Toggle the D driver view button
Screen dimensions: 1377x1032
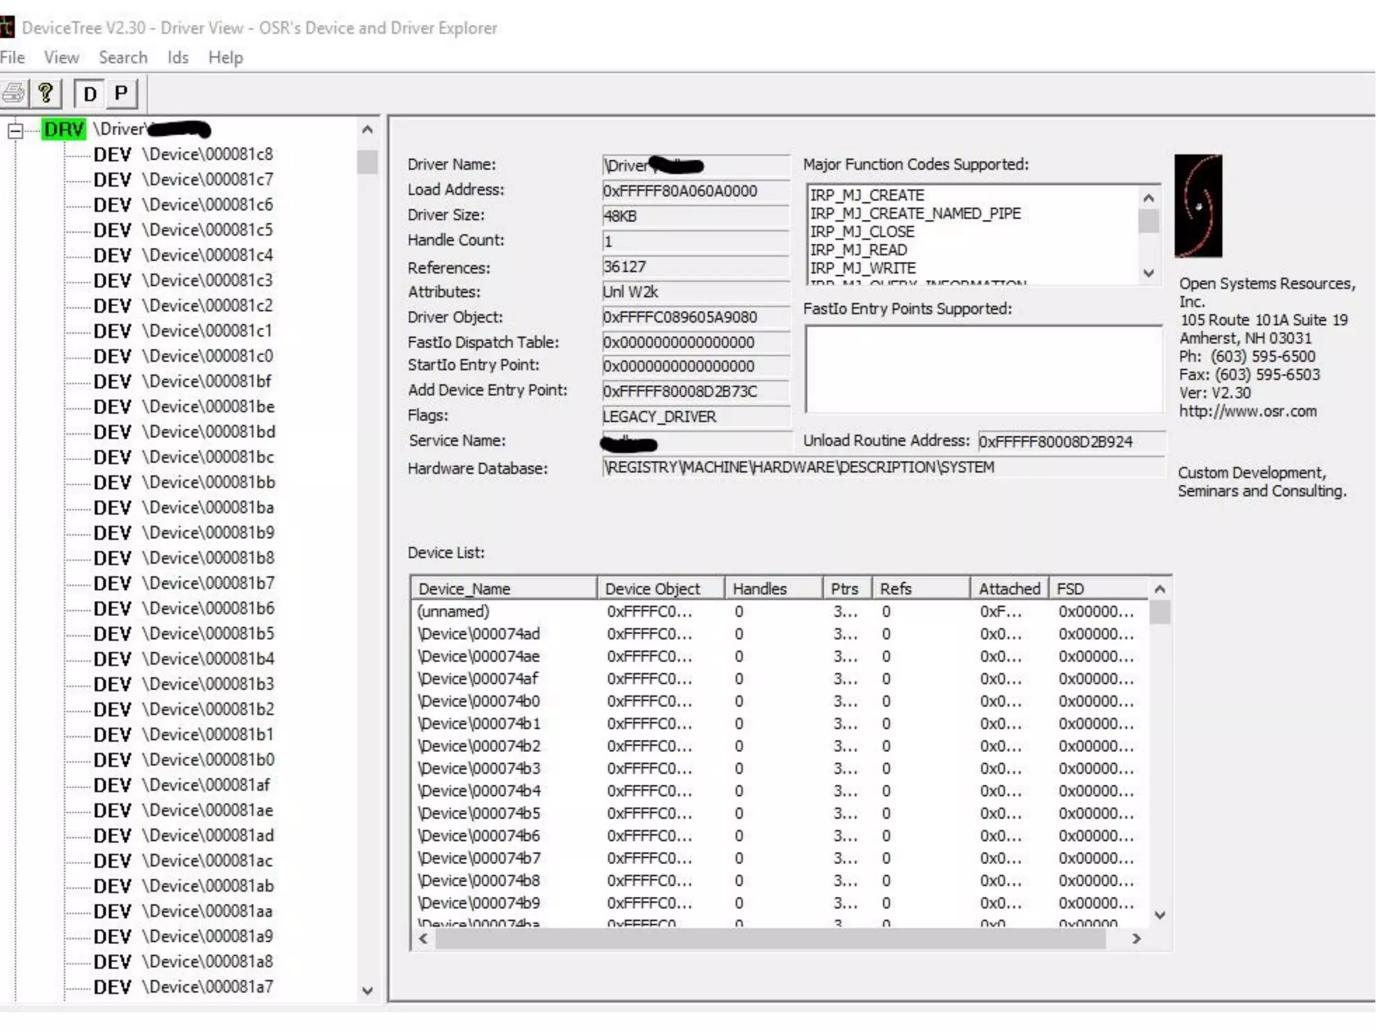tap(89, 93)
